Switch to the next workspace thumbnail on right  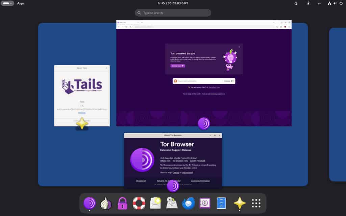click(338, 105)
